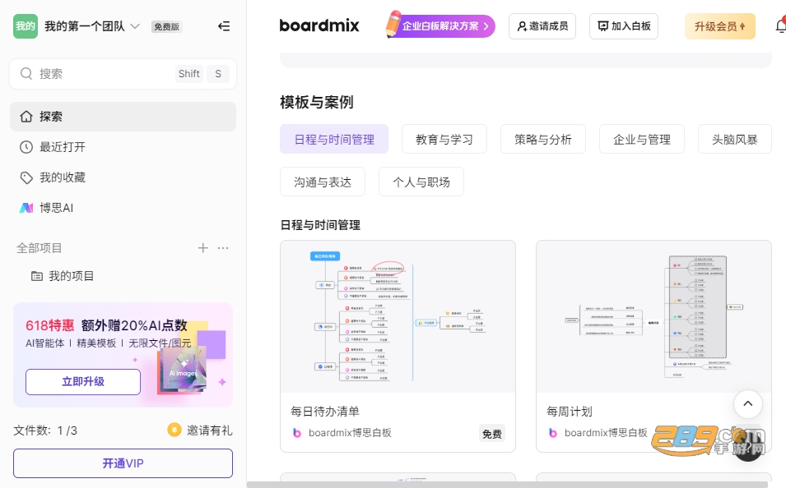Click the 加入白板 button
This screenshot has height=488, width=786.
624,26
